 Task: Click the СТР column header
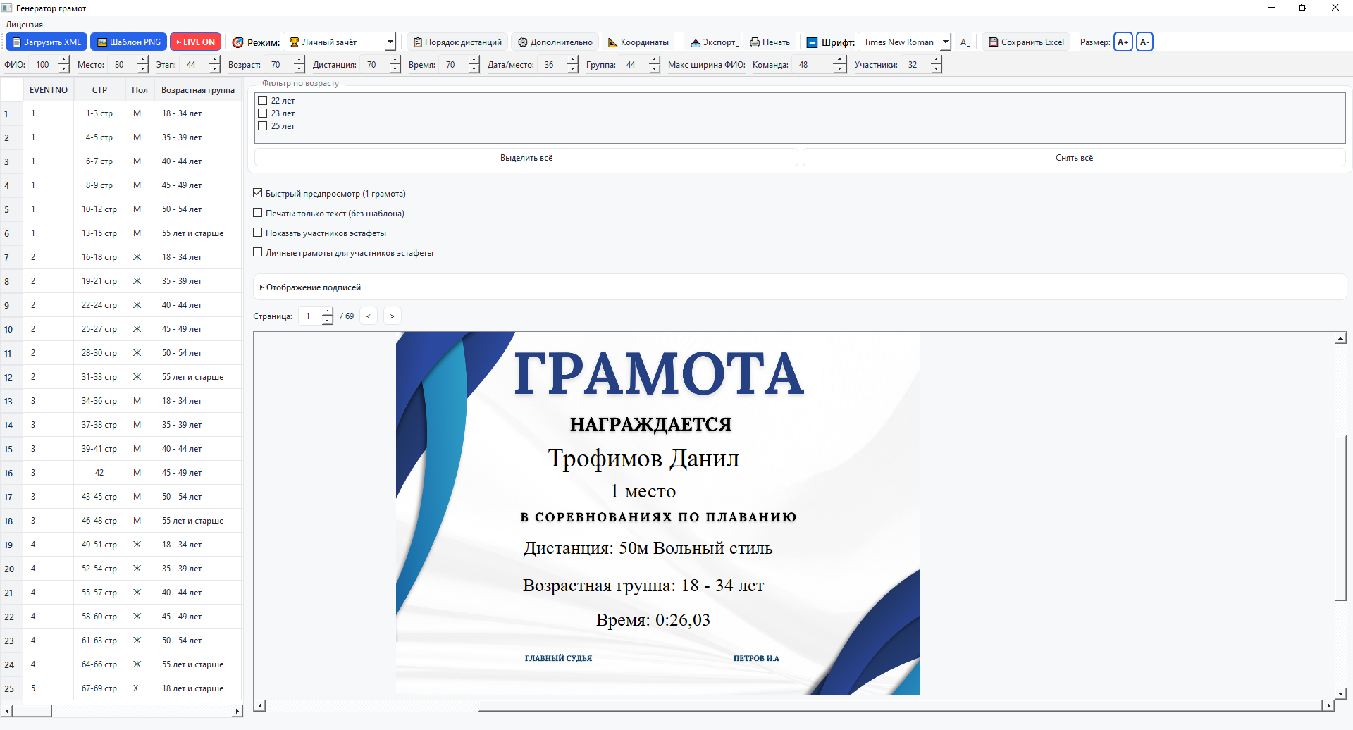(100, 90)
